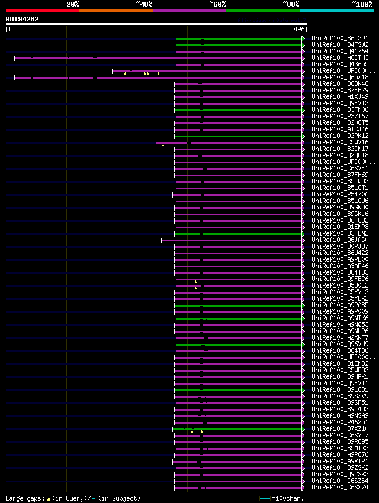Open the UniRef100_P54706 label

coord(340,195)
